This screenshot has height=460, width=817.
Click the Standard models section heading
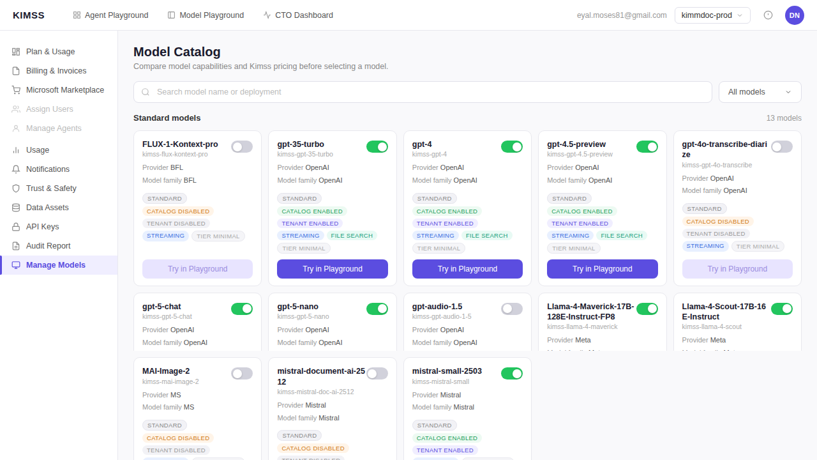[x=167, y=118]
